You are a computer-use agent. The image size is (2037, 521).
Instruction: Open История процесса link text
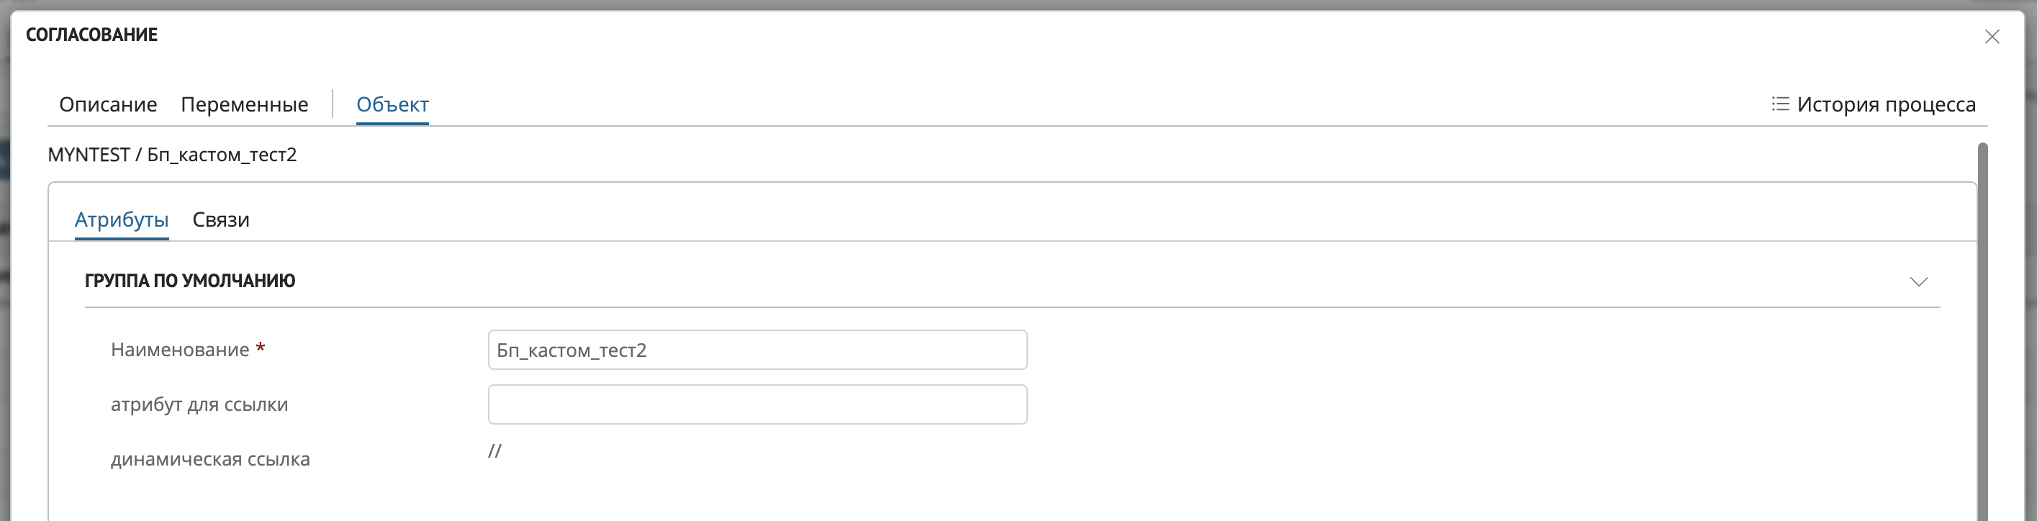[1886, 104]
